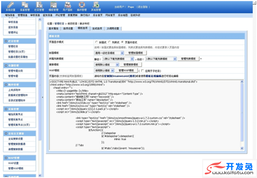Switch to the 选项设置 tab
This screenshot has width=257, height=178.
68,28
